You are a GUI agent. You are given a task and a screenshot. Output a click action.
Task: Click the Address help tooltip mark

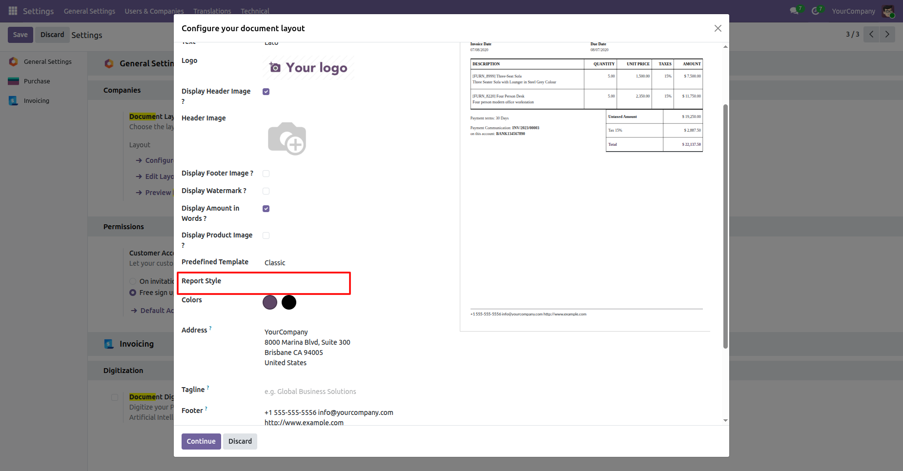[210, 328]
